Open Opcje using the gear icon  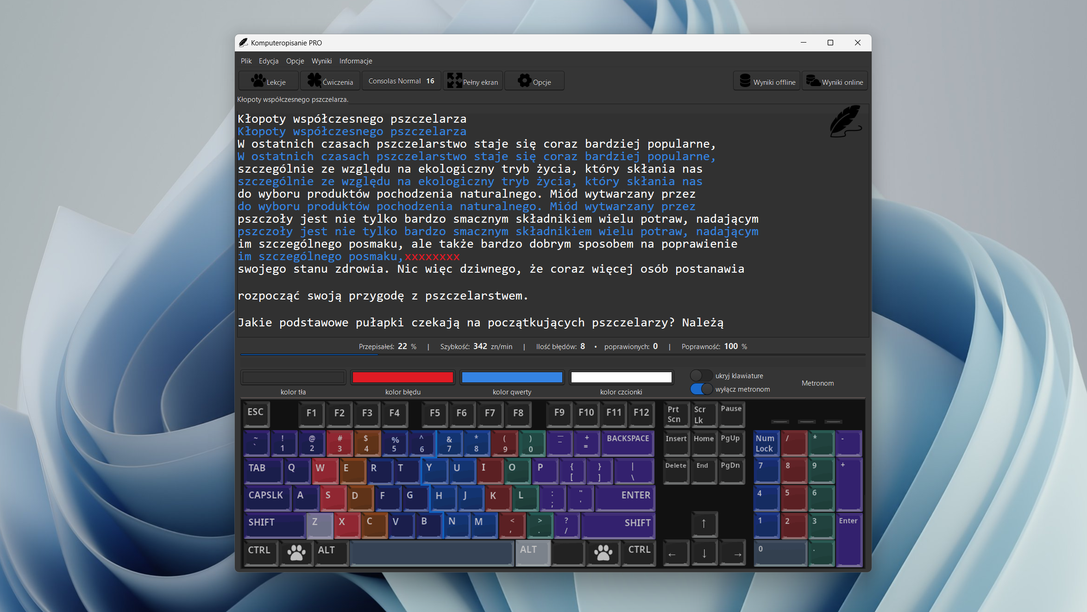[x=524, y=81]
